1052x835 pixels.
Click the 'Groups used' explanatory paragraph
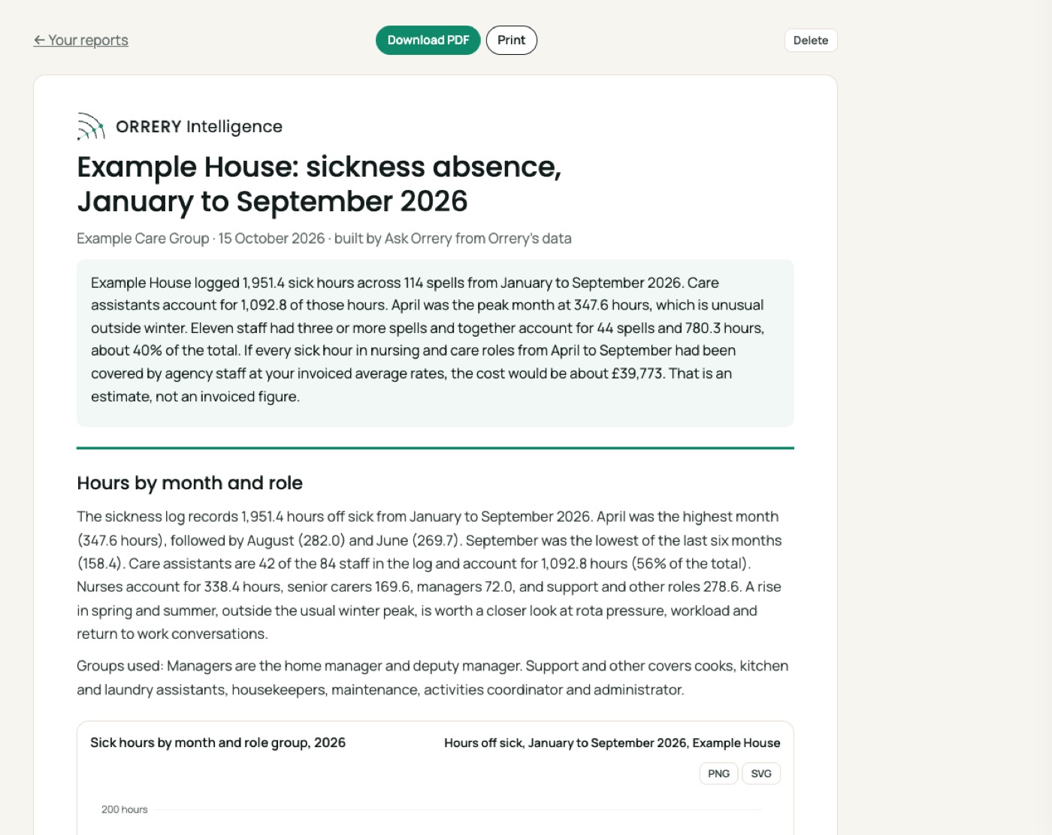pos(433,678)
